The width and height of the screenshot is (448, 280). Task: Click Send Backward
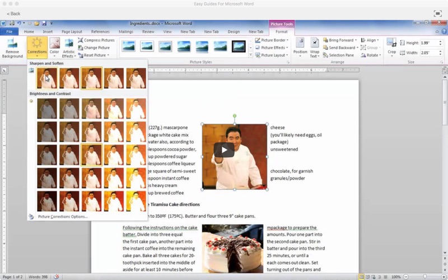339,48
